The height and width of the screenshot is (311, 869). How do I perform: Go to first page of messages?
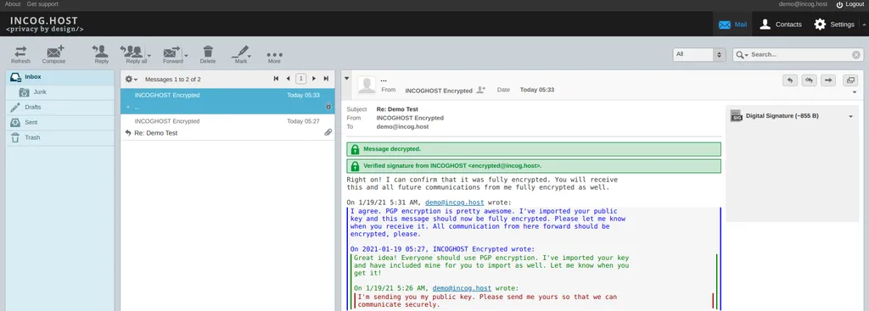(x=276, y=79)
